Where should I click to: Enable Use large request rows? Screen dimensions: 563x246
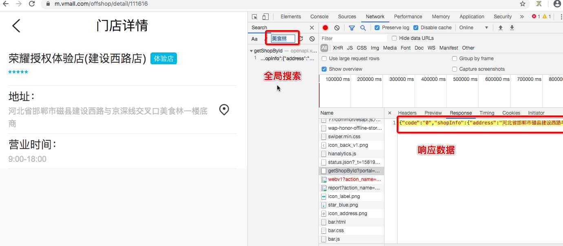(x=324, y=59)
